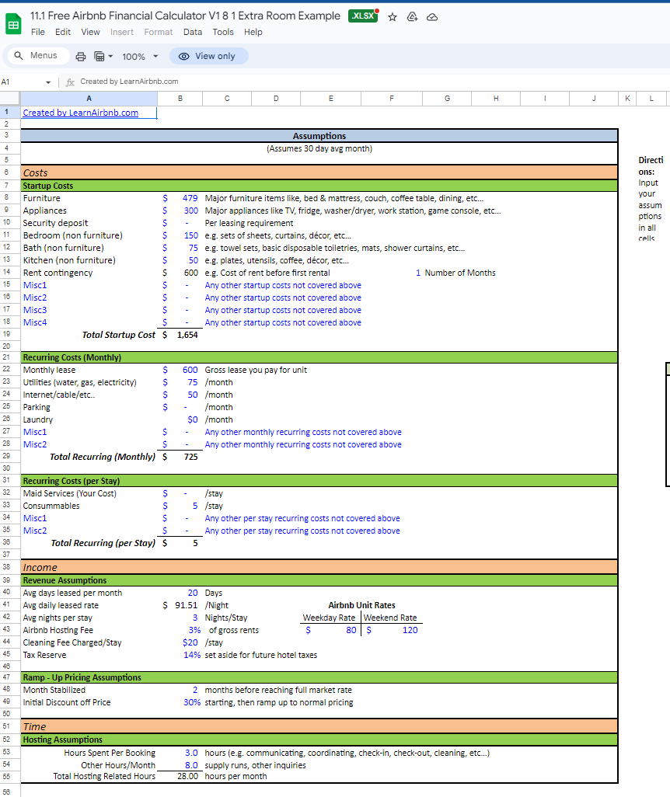Follow the Created by LearnAirbnb.com link
Image resolution: width=670 pixels, height=797 pixels.
coord(80,113)
